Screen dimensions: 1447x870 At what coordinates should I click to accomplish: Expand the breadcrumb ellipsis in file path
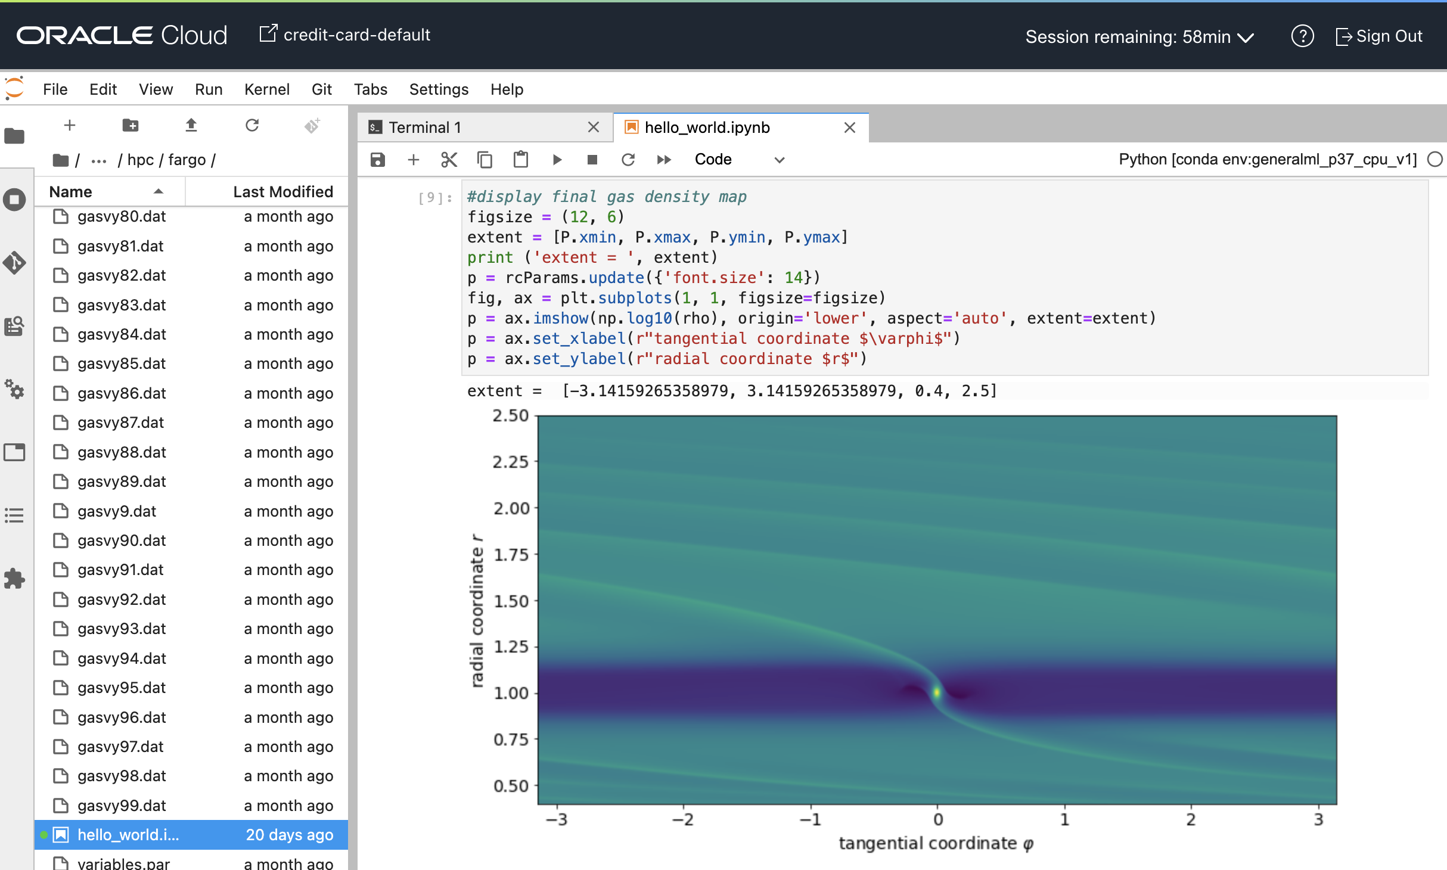coord(98,160)
